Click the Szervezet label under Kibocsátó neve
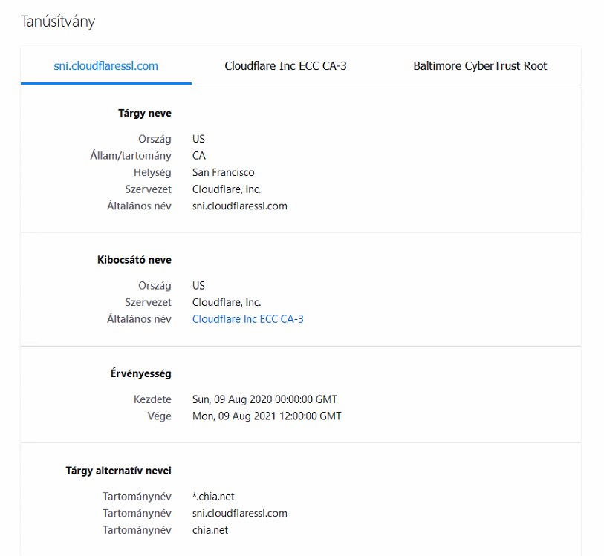This screenshot has width=604, height=556. pos(148,302)
